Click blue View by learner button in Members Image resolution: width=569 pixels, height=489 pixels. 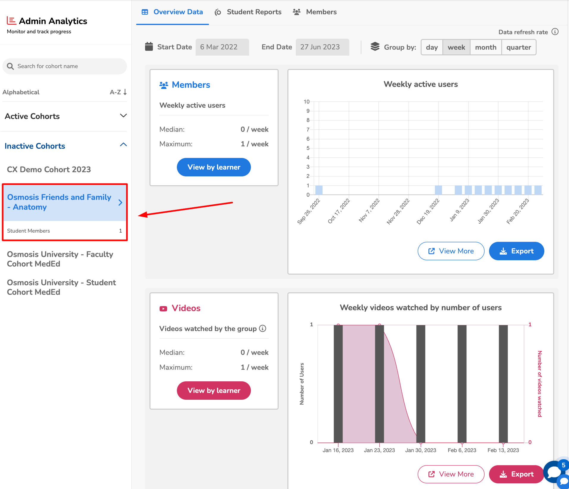(x=214, y=167)
